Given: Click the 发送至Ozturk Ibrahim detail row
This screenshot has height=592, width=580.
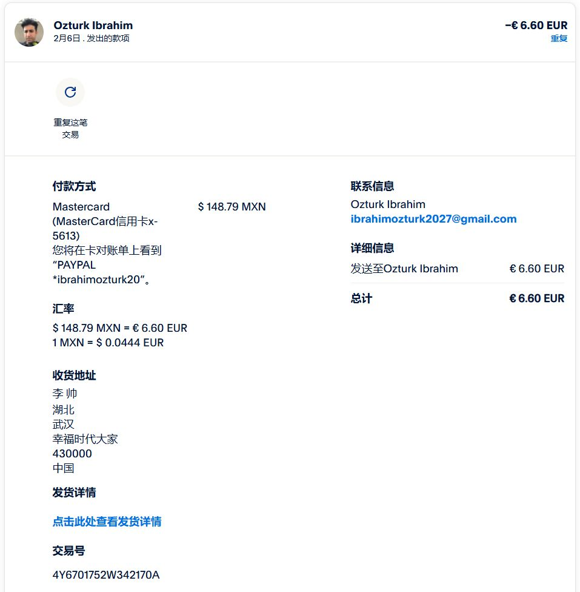Looking at the screenshot, I should [x=458, y=269].
